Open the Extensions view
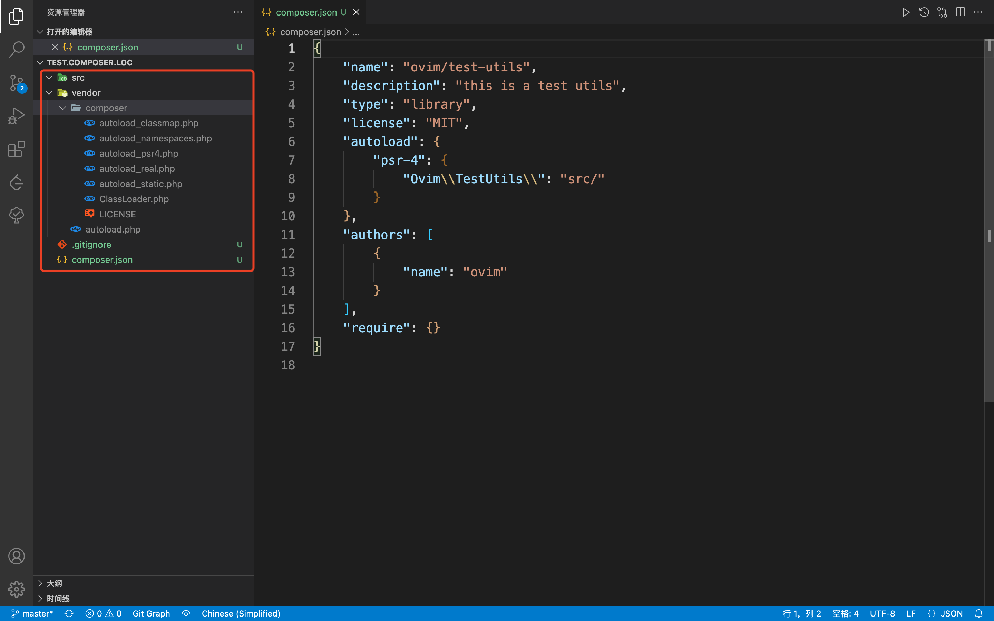 [17, 149]
